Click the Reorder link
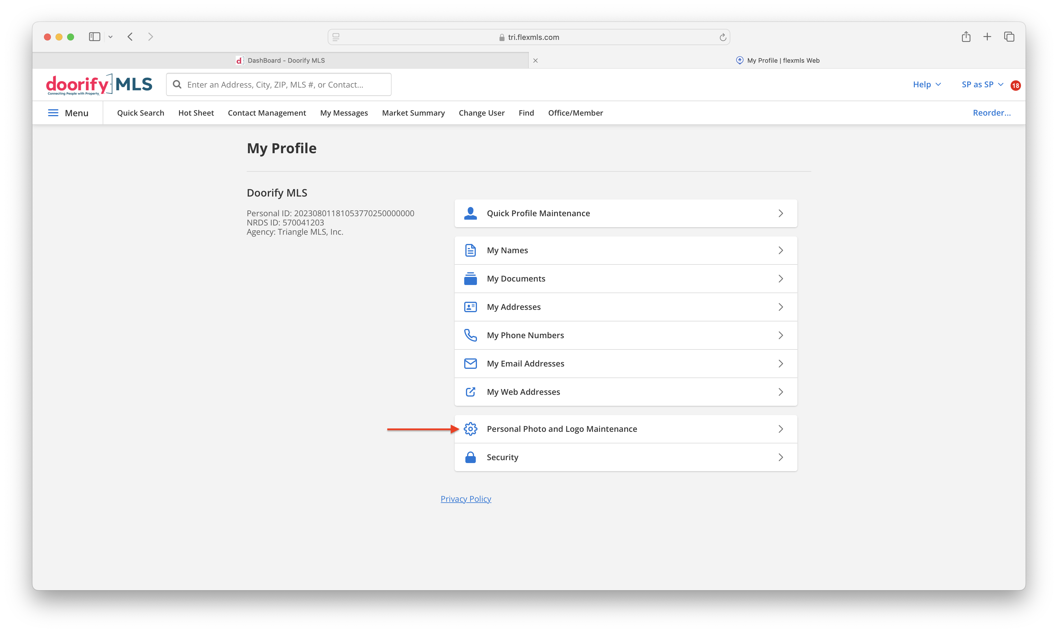The height and width of the screenshot is (633, 1058). (x=991, y=113)
